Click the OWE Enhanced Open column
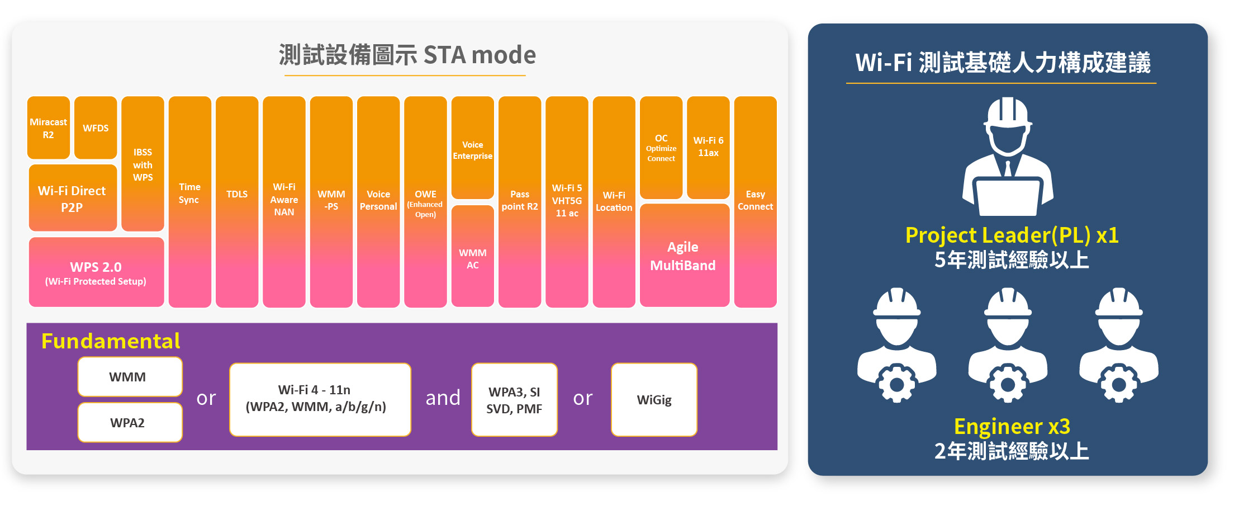Image resolution: width=1234 pixels, height=505 pixels. coord(425,202)
